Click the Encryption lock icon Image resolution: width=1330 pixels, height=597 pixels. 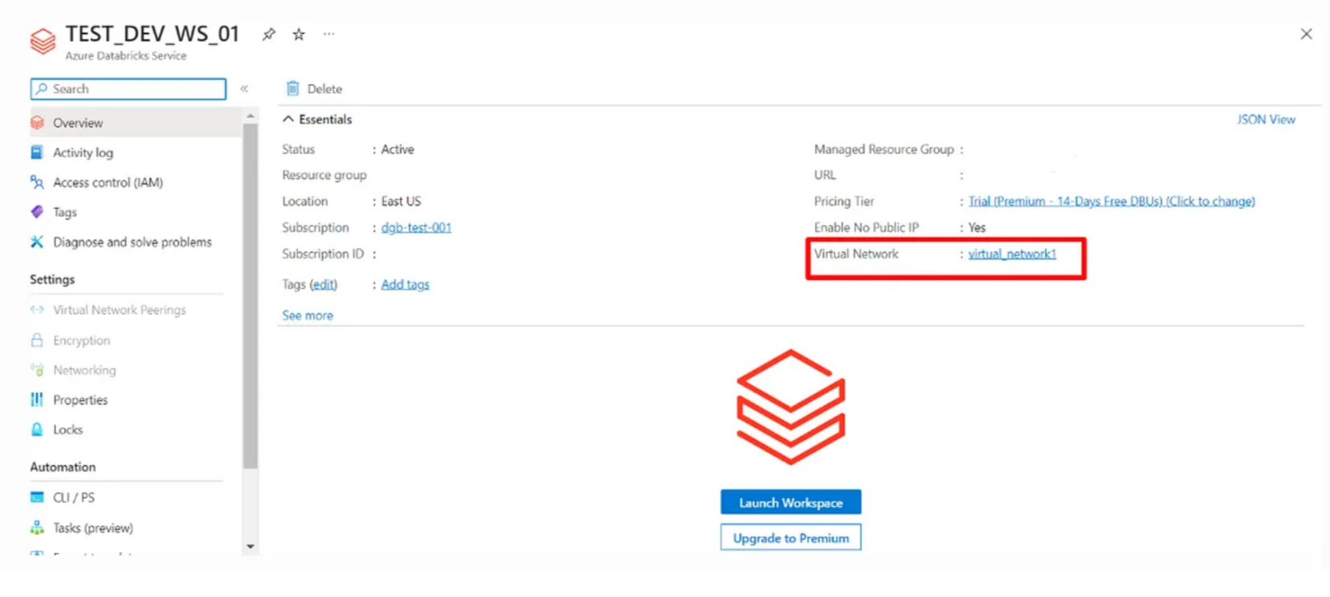(37, 340)
